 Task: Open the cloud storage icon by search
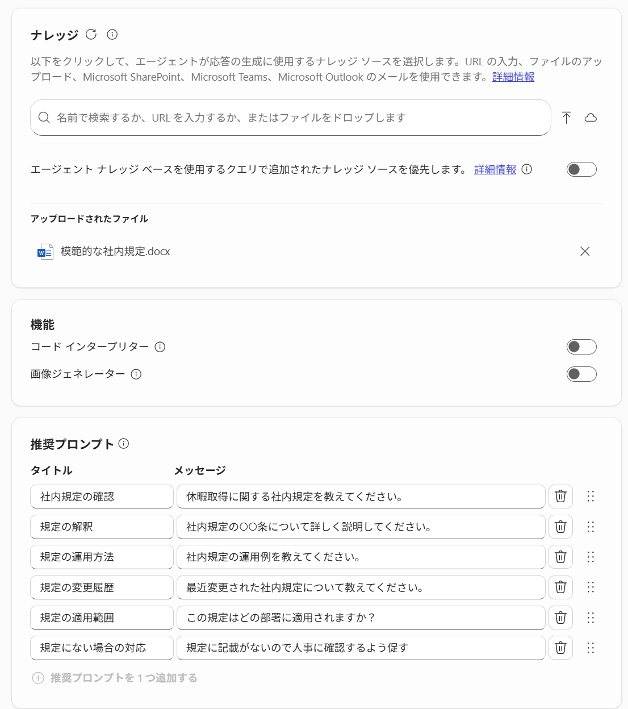pyautogui.click(x=591, y=118)
